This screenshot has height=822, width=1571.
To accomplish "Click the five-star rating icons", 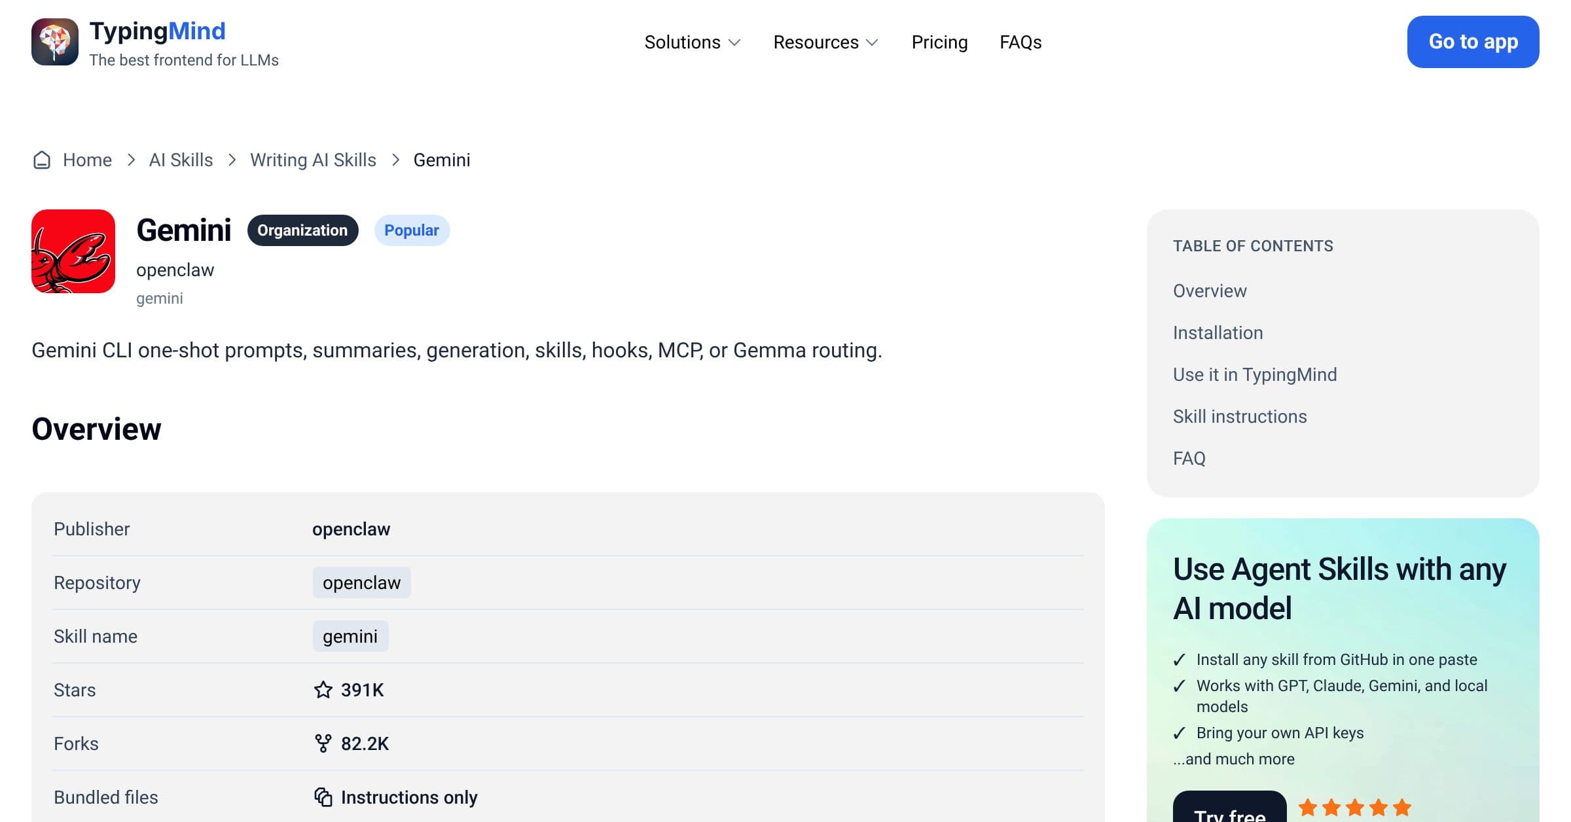I will (1355, 808).
